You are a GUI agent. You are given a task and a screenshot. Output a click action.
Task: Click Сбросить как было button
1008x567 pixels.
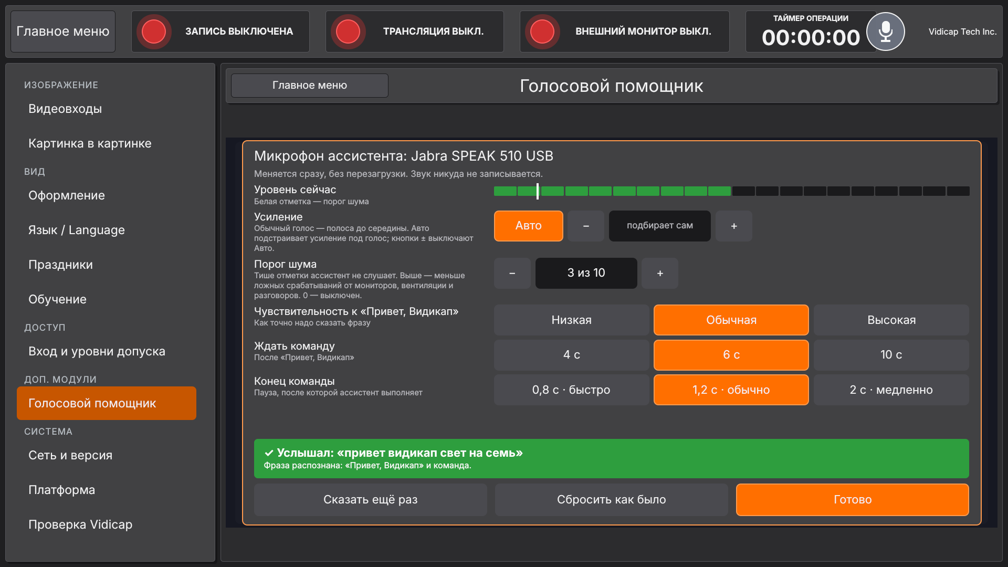coord(612,500)
